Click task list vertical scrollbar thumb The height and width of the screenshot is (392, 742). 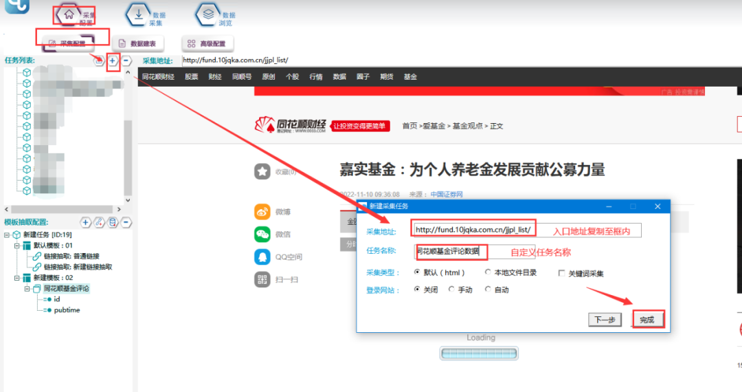(128, 157)
